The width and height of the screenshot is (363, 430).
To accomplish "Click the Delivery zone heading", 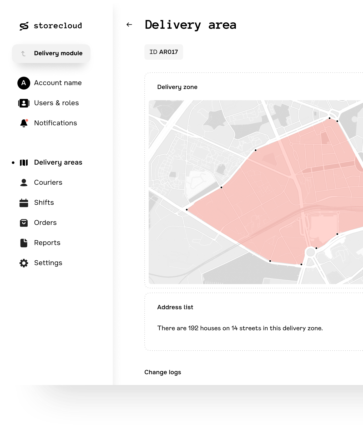I will click(x=177, y=87).
